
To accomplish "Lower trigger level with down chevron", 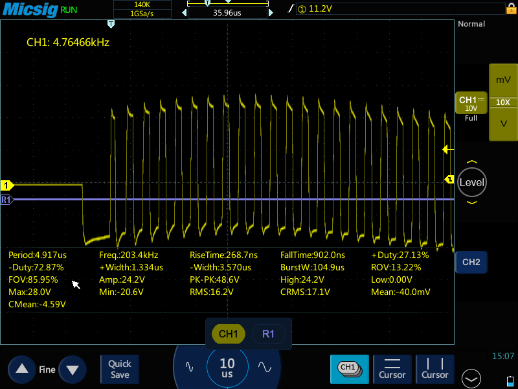I will (472, 202).
